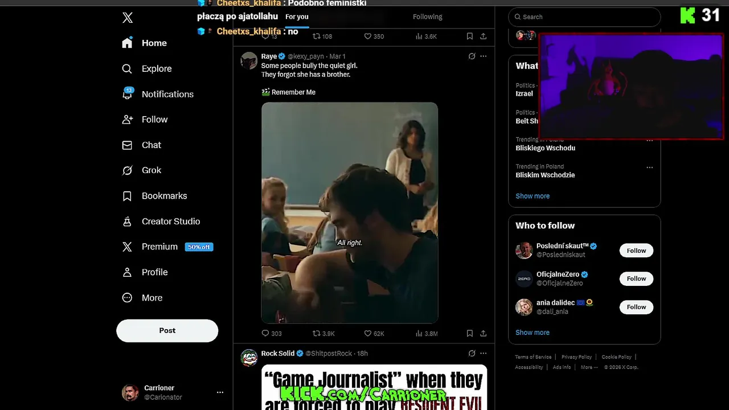Image resolution: width=729 pixels, height=410 pixels.
Task: Open options for Bliskim Wschodzie trend
Action: 650,167
